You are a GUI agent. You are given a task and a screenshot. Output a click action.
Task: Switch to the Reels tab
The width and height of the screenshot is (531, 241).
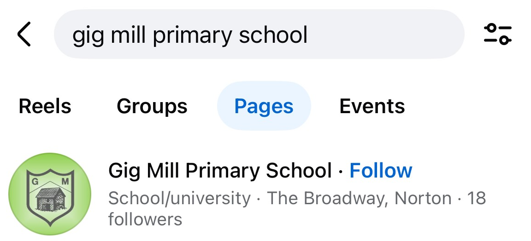pos(45,106)
